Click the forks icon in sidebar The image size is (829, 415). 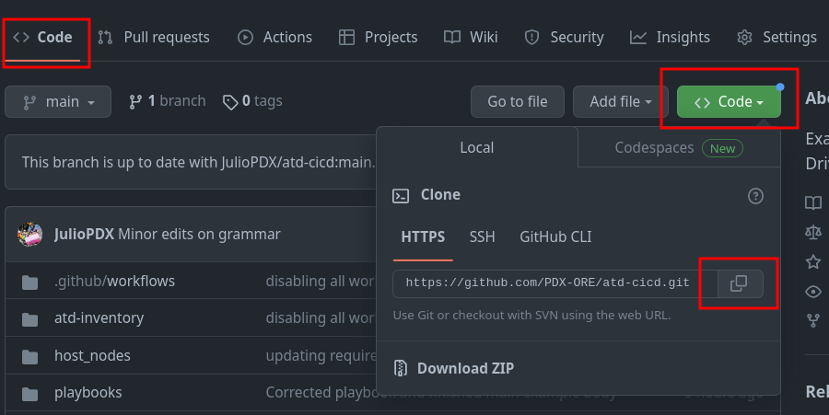(x=813, y=320)
